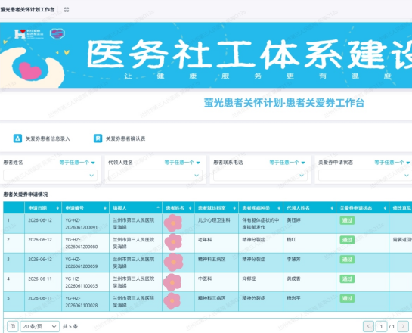The height and width of the screenshot is (333, 412).
Task: Click 通过 status tag in row 4
Action: tap(347, 279)
